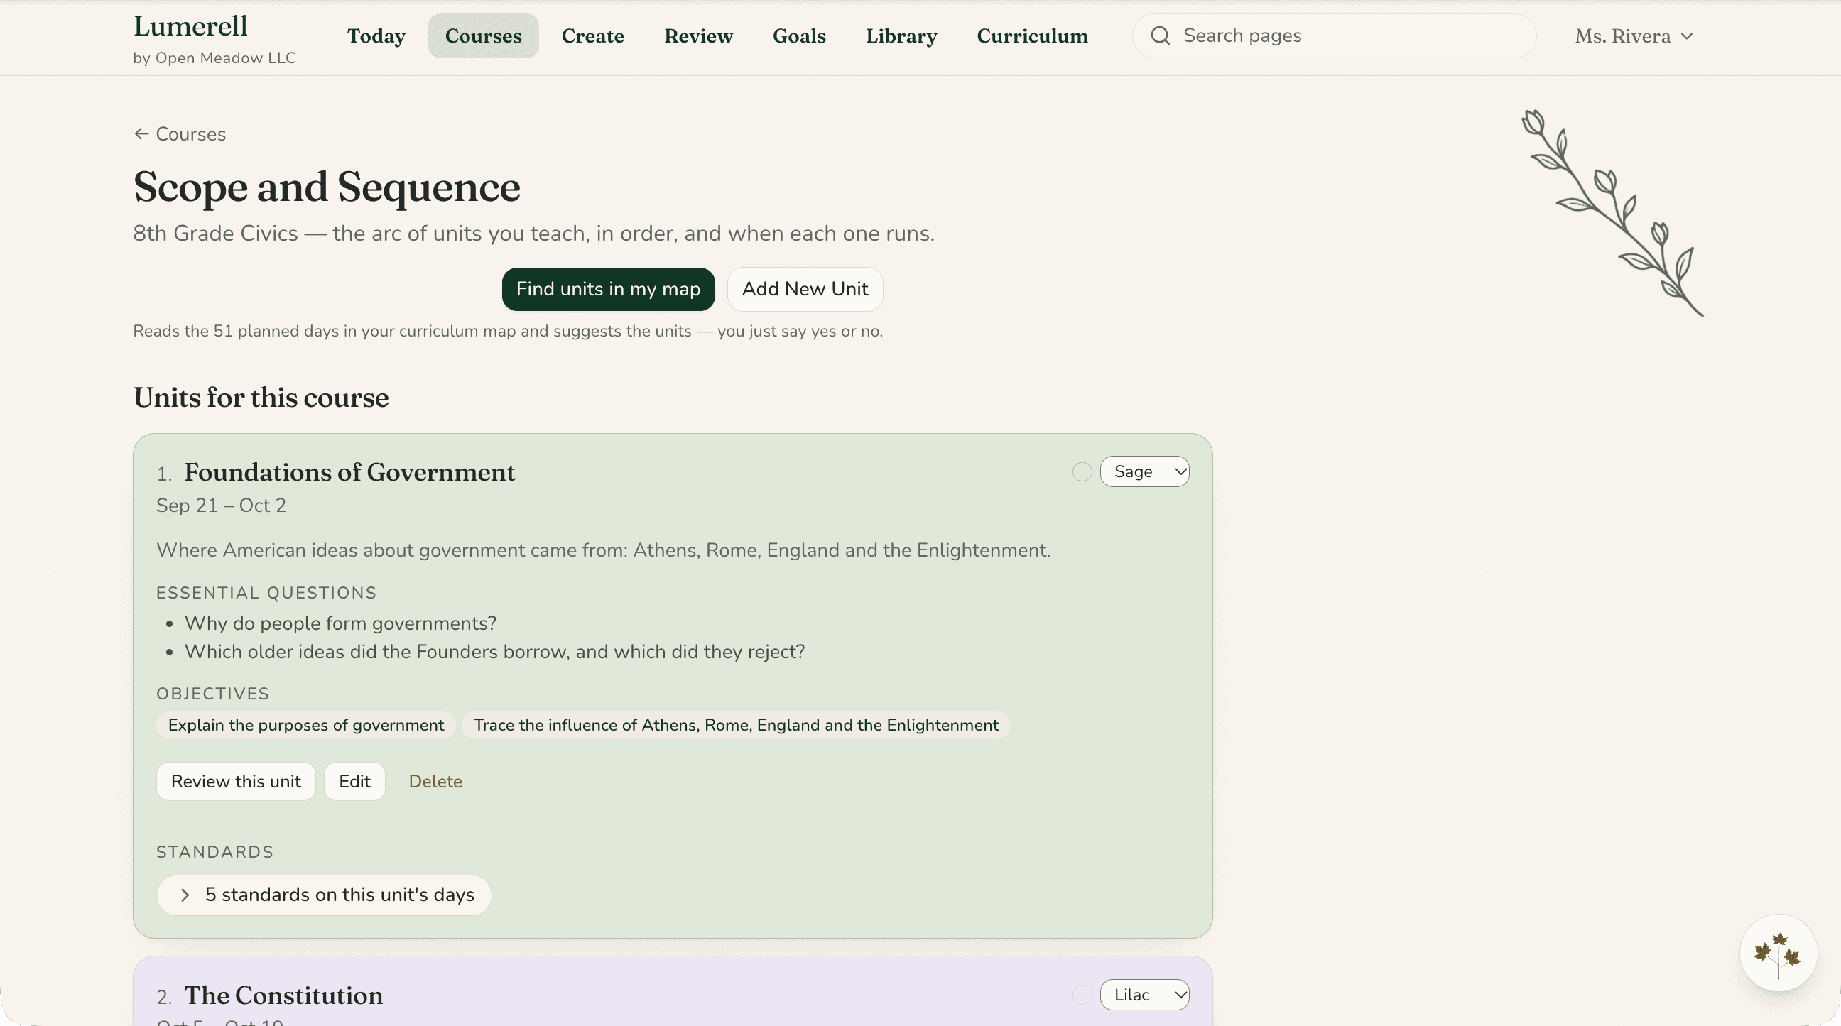Open the Ms. Rivera account menu
Screen dimensions: 1841x1026
point(1634,36)
